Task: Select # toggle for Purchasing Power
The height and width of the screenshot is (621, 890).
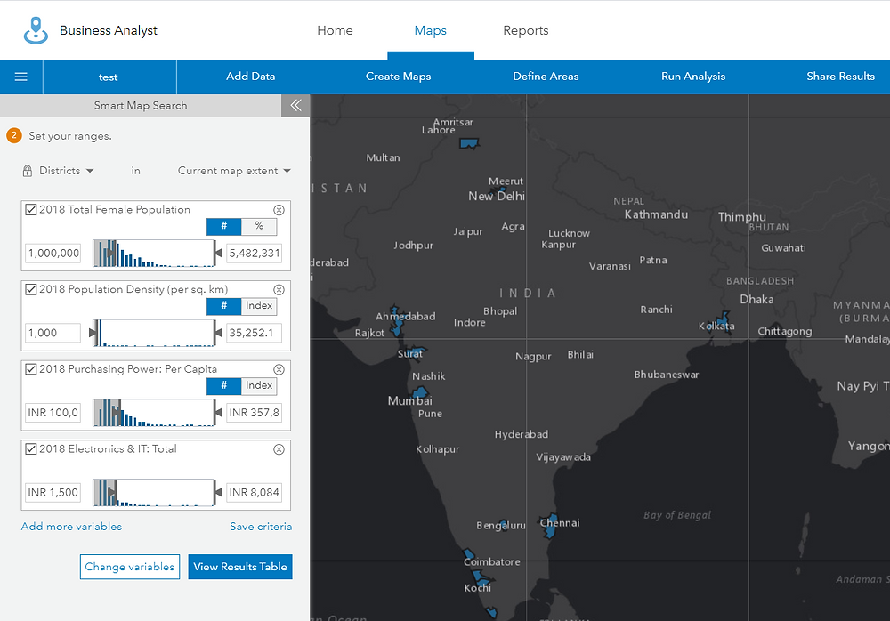Action: point(223,386)
